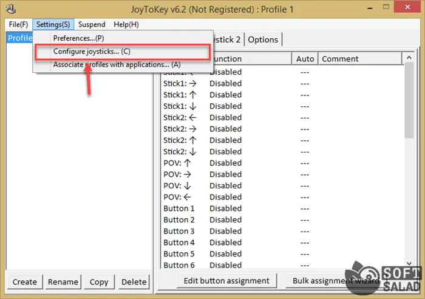Select the Button 2 row
Image resolution: width=425 pixels, height=299 pixels.
[282, 221]
